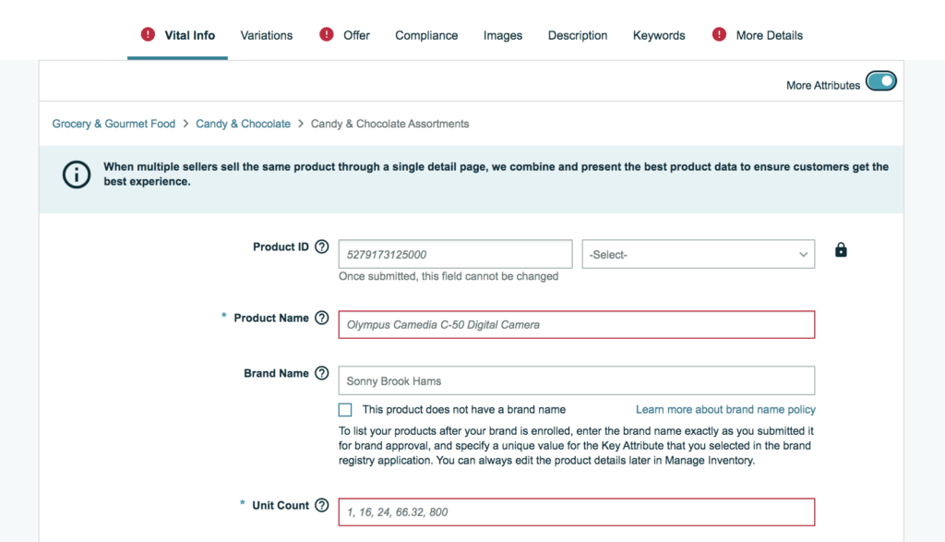
Task: Open the Compliance tab
Action: point(426,35)
